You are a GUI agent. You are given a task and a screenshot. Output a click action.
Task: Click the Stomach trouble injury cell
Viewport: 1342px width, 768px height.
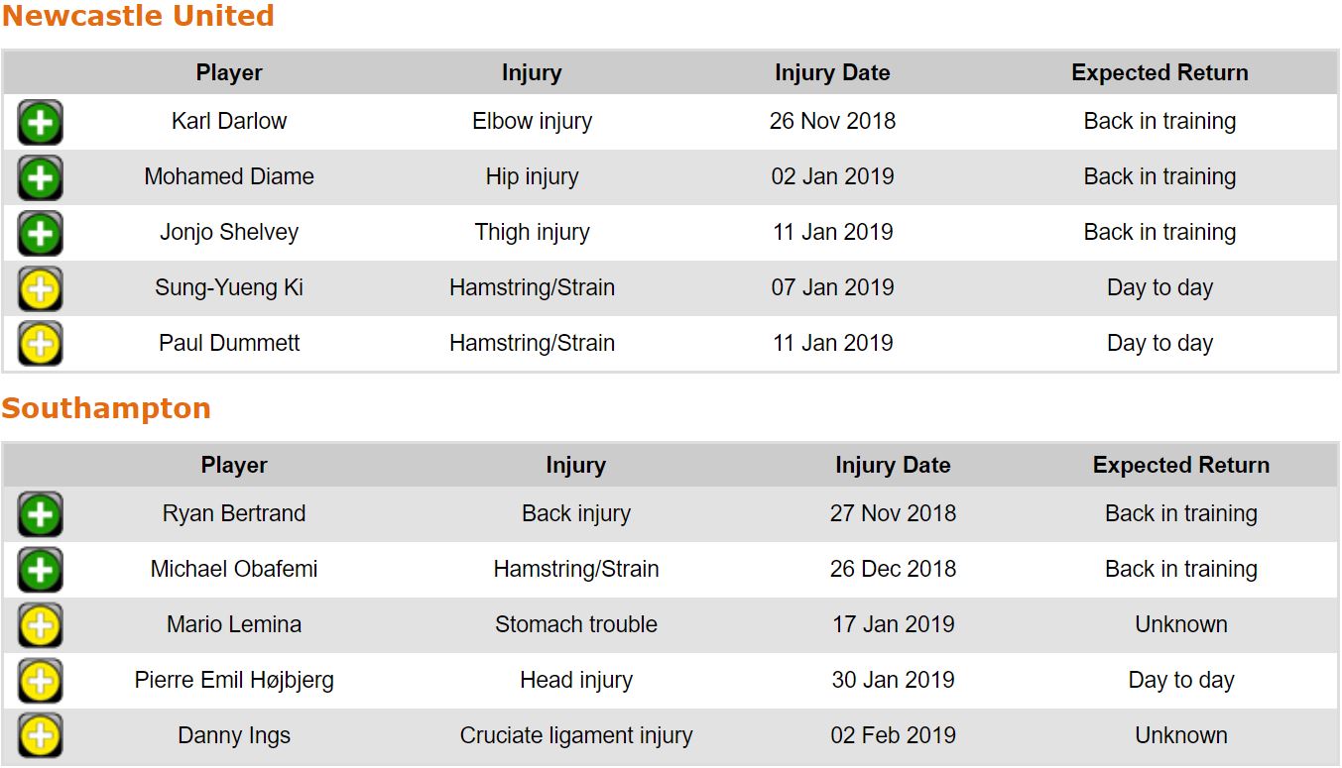[576, 624]
